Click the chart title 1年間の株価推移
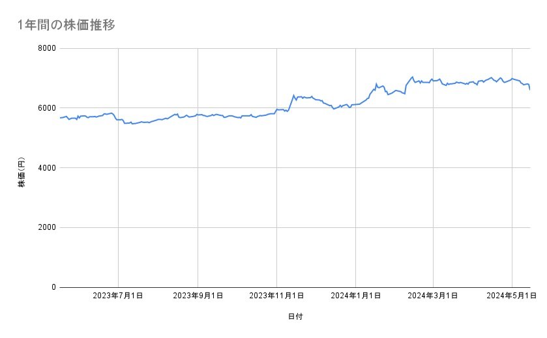The image size is (547, 338). [x=68, y=25]
